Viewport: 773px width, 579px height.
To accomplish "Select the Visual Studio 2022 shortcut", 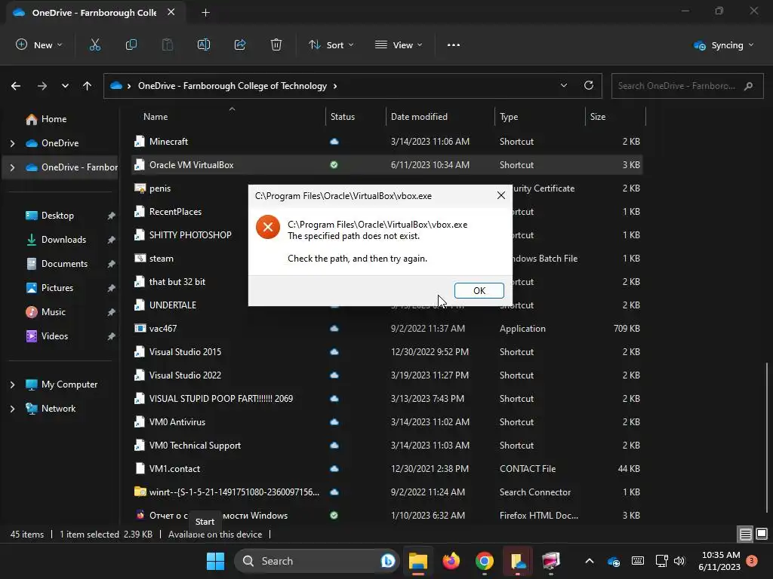I will (387, 375).
